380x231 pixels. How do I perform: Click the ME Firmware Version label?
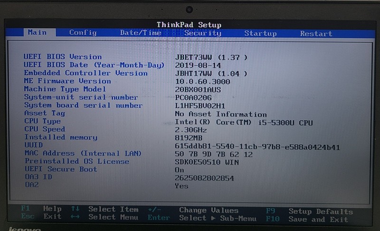pos(67,81)
